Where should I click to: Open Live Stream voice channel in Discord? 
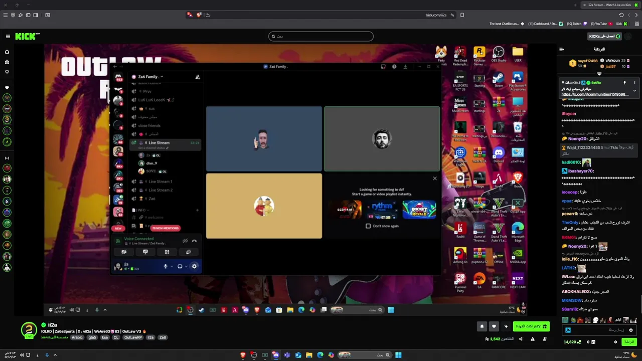(x=166, y=143)
